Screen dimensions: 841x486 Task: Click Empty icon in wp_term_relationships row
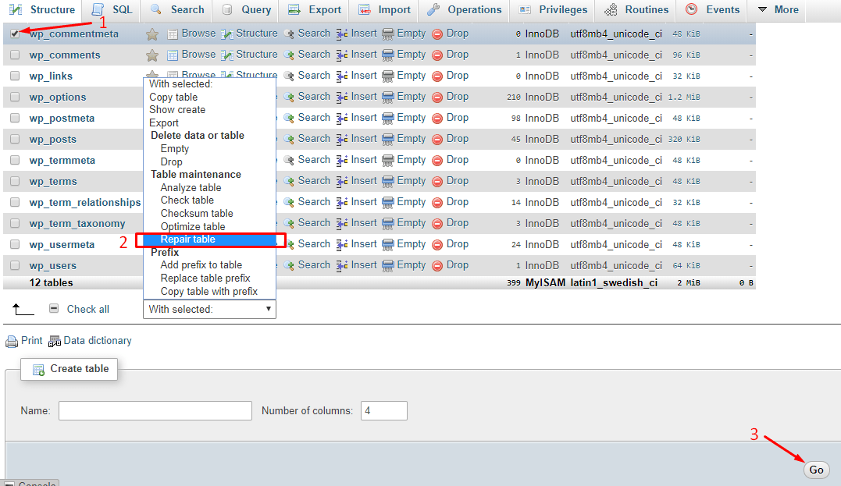pos(388,203)
